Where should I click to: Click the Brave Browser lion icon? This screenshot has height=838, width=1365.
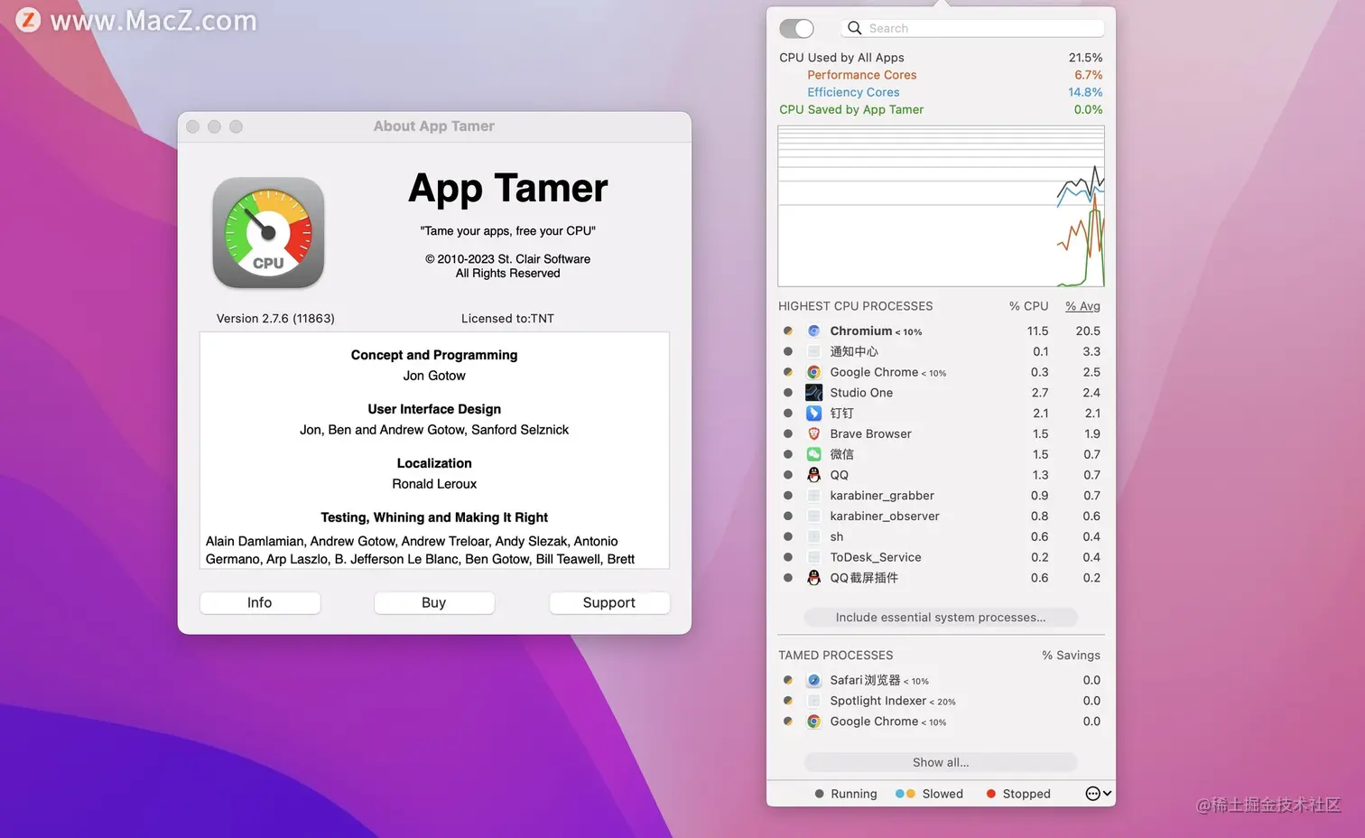point(813,434)
